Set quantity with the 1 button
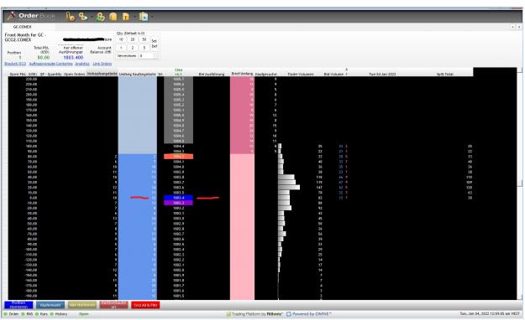Screen dimensions: 525x320 (121, 48)
